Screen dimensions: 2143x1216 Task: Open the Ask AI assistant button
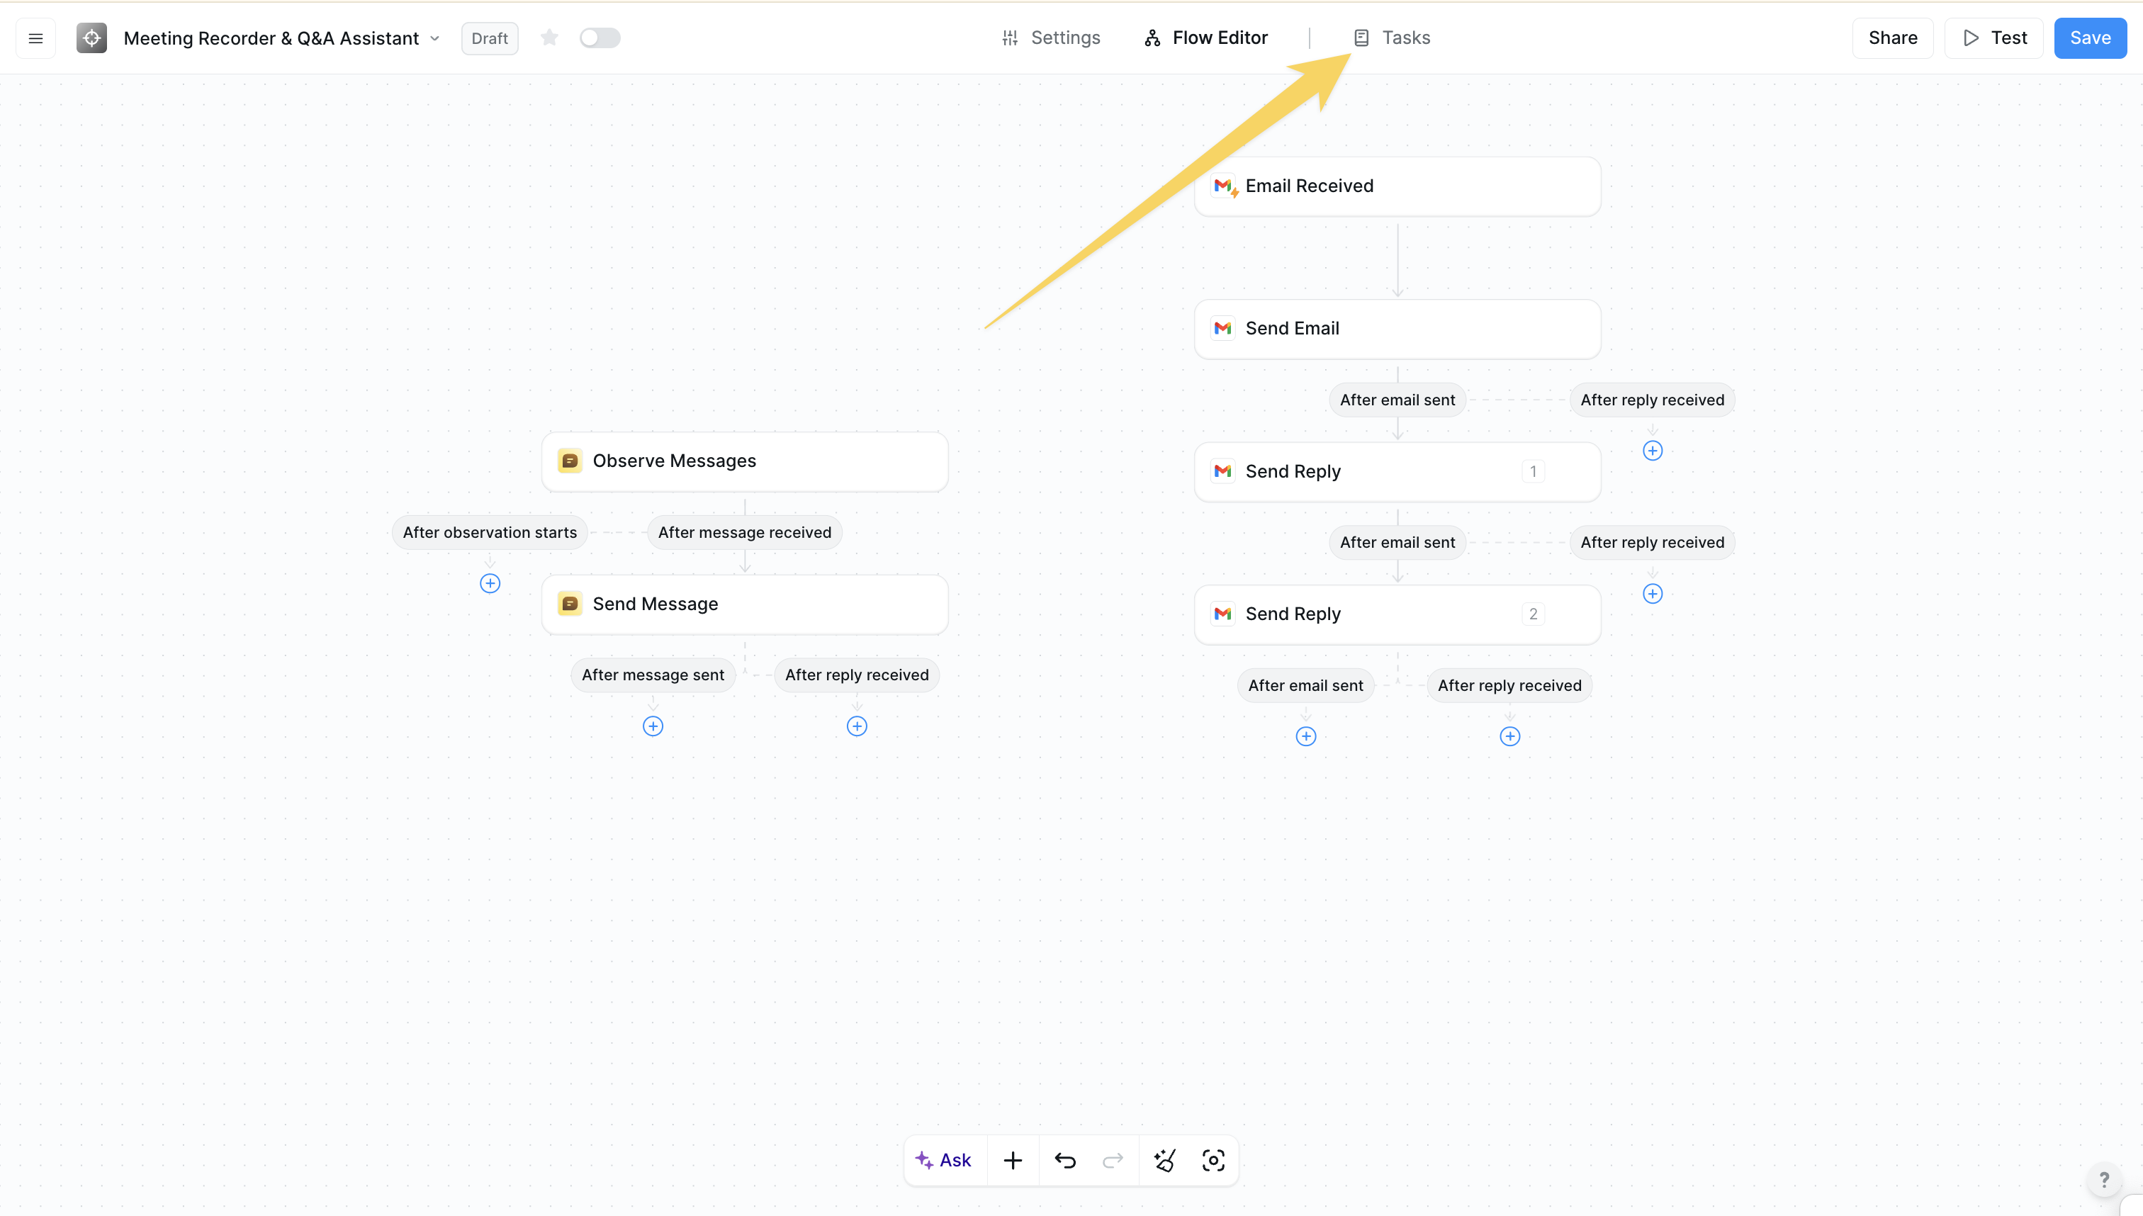pyautogui.click(x=945, y=1160)
